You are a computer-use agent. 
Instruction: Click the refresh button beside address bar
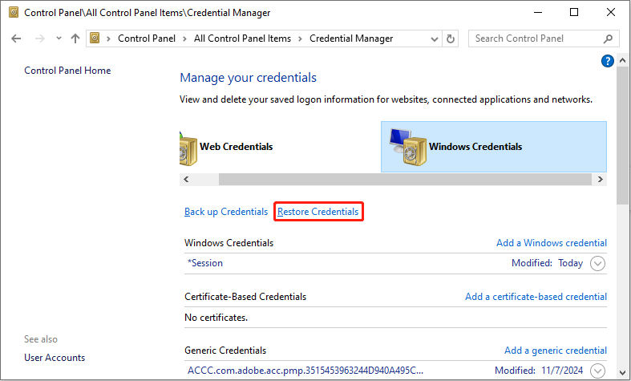coord(451,39)
